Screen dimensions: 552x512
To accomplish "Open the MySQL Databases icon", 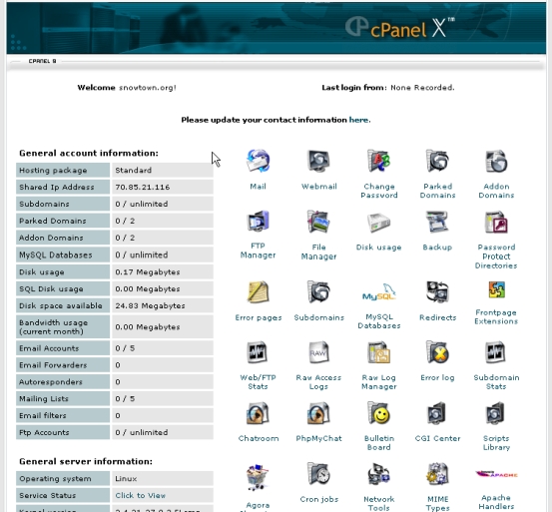I will pos(378,292).
